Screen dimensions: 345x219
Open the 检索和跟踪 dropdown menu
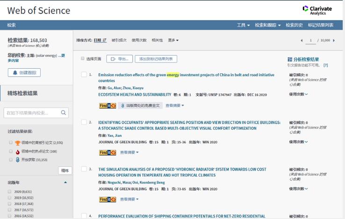click(x=268, y=25)
